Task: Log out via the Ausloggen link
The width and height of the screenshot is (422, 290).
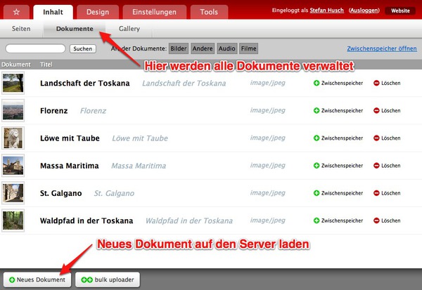Action: pyautogui.click(x=364, y=11)
